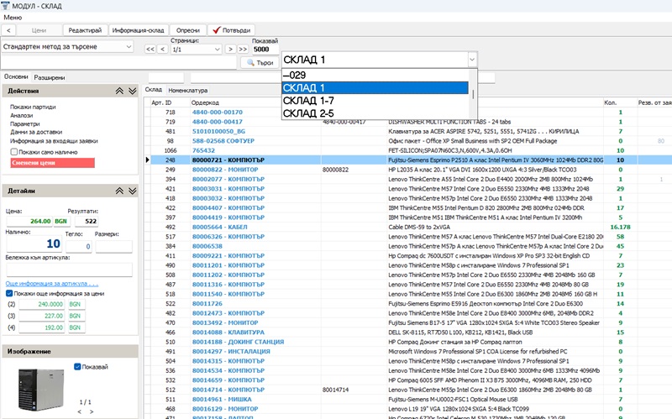
Task: Choose –029 from the warehouse list
Action: coord(375,76)
